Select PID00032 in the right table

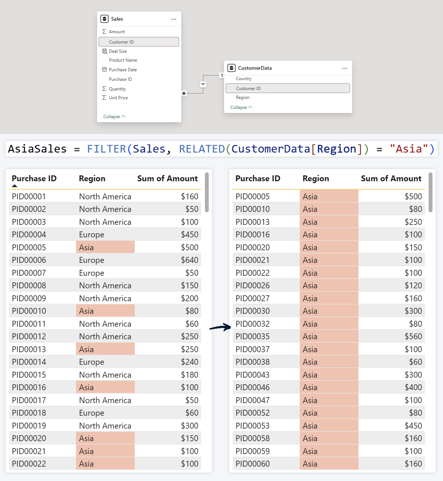[x=253, y=324]
